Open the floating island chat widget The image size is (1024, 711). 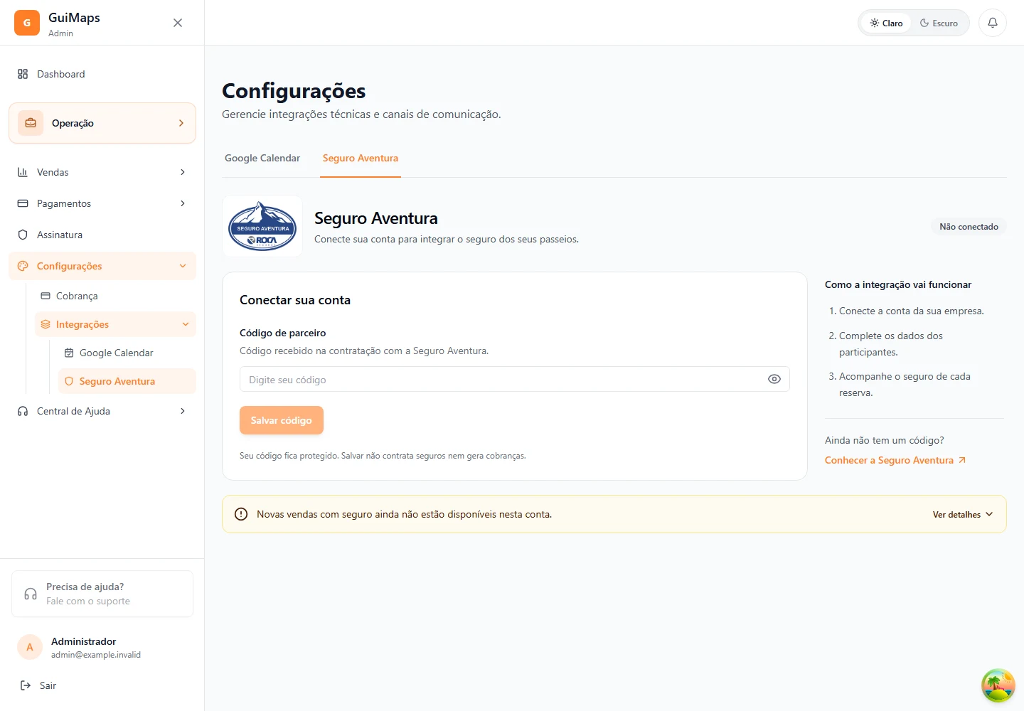pos(998,685)
